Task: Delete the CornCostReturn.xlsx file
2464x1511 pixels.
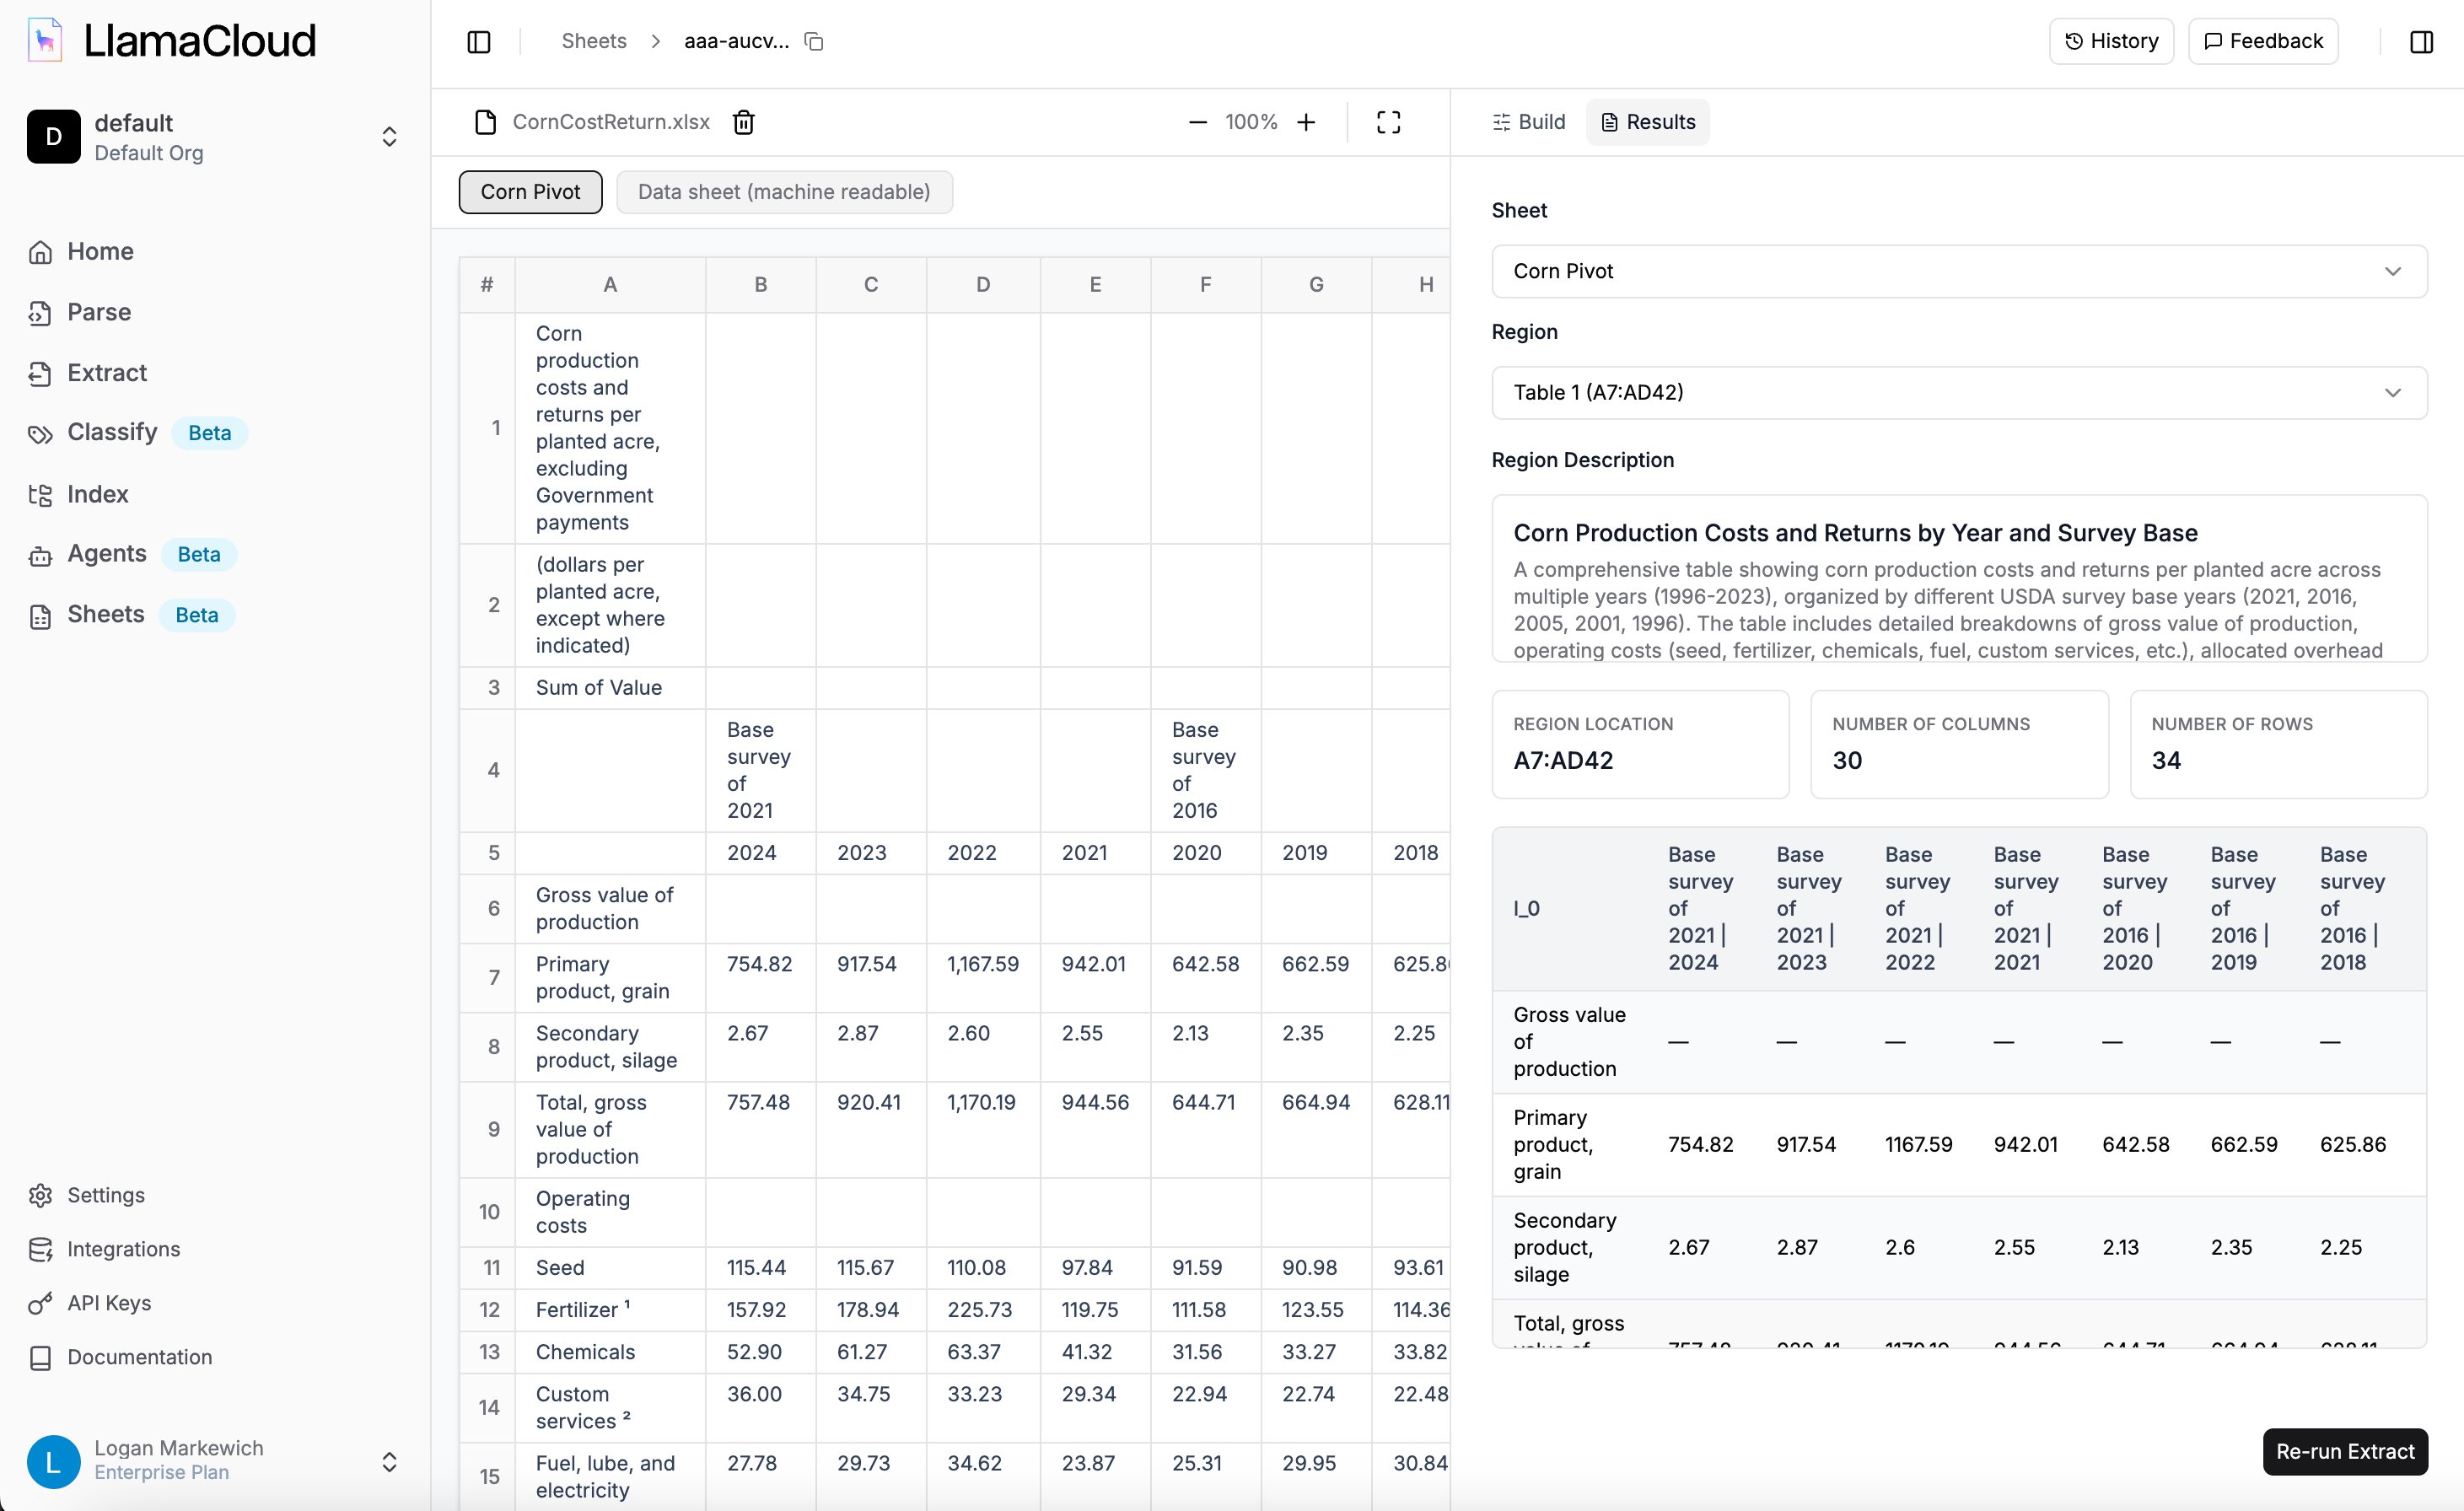Action: [x=743, y=122]
